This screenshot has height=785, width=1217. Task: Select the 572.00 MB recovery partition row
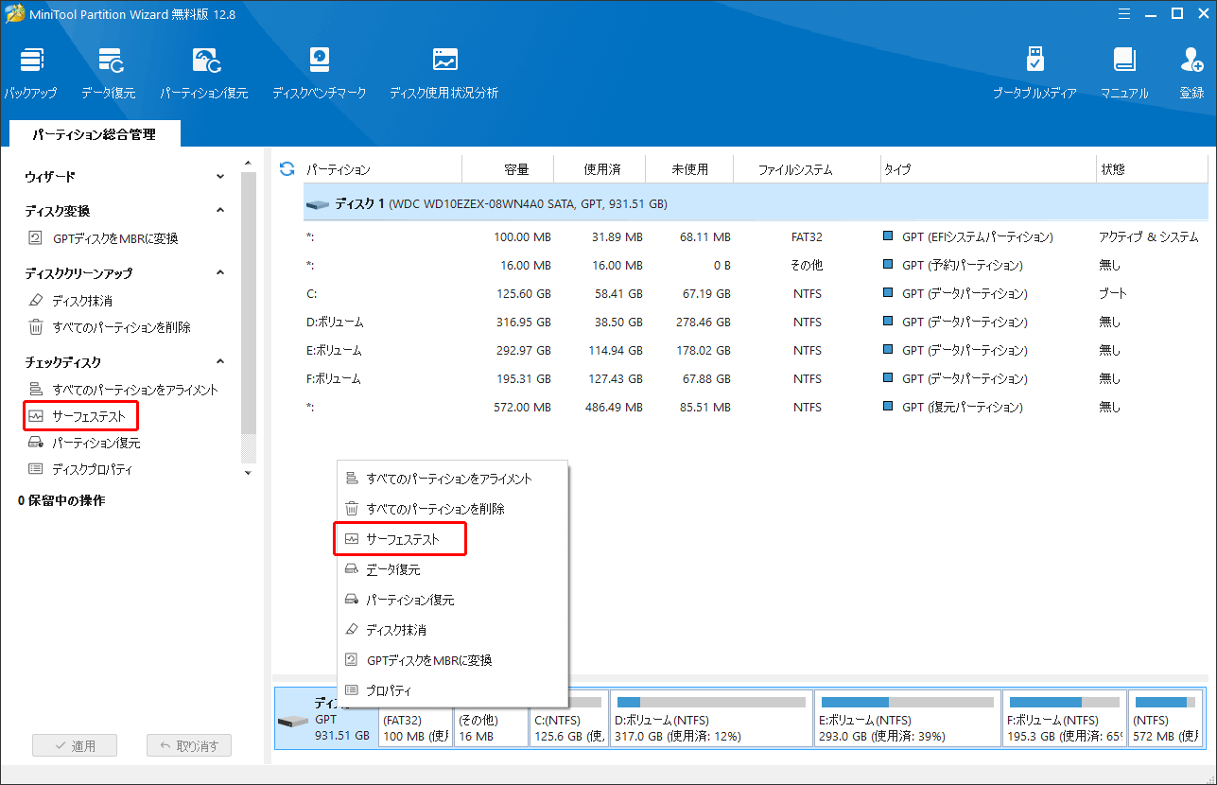coord(756,407)
